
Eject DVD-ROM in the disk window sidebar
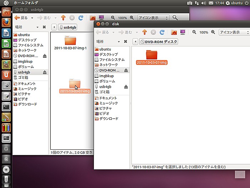pyautogui.click(x=126, y=71)
